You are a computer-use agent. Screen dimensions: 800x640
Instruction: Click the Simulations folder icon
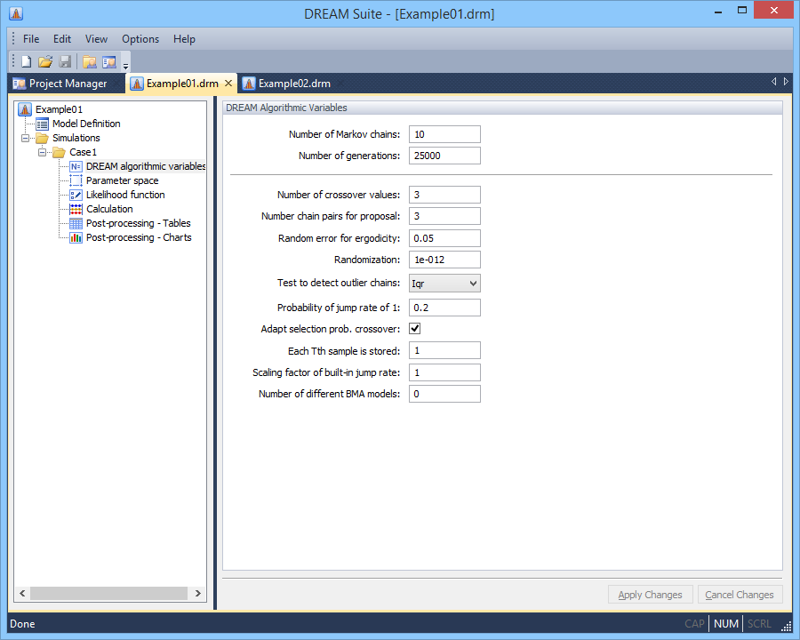point(43,138)
